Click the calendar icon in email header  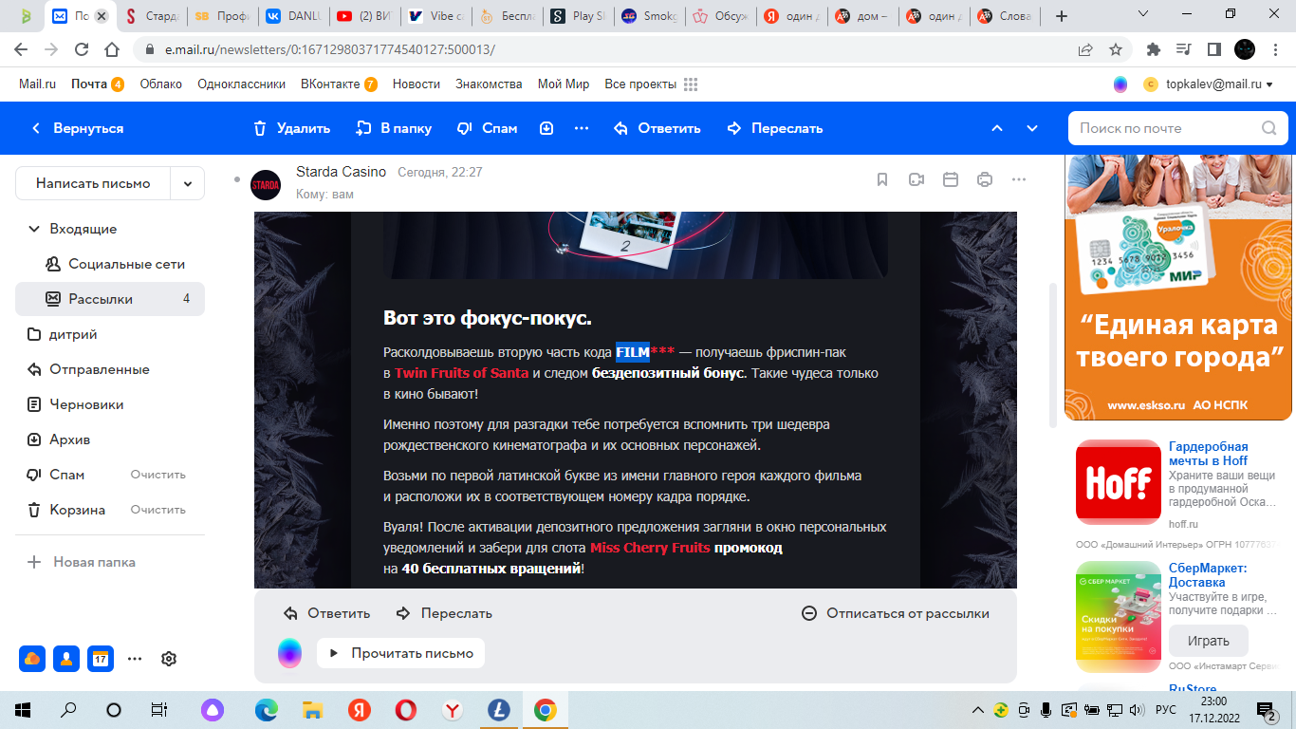click(x=951, y=179)
